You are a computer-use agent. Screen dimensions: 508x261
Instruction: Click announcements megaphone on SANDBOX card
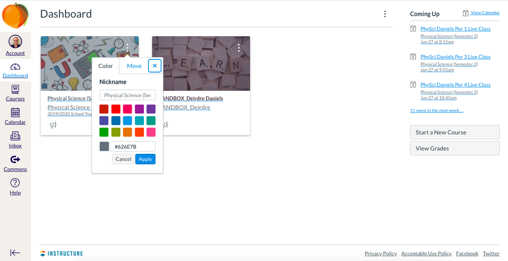[165, 125]
